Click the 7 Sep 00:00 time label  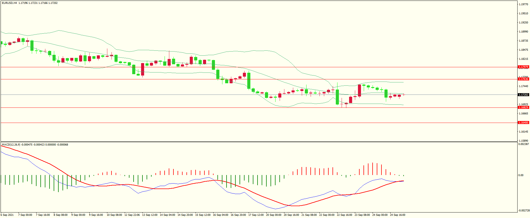tap(25, 215)
